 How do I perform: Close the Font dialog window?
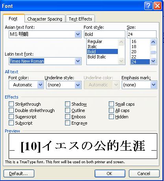coord(157,6)
